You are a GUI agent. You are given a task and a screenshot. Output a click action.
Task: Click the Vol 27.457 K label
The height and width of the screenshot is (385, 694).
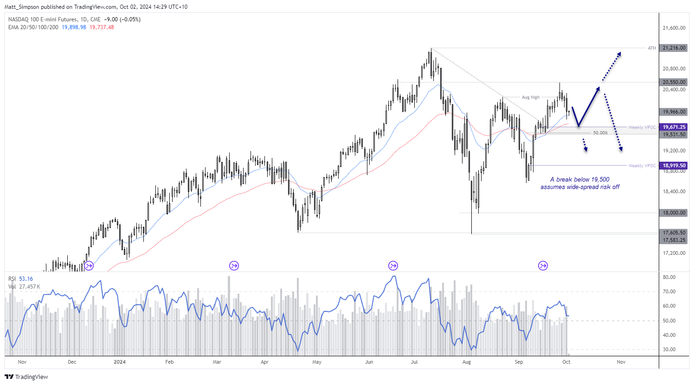24,287
